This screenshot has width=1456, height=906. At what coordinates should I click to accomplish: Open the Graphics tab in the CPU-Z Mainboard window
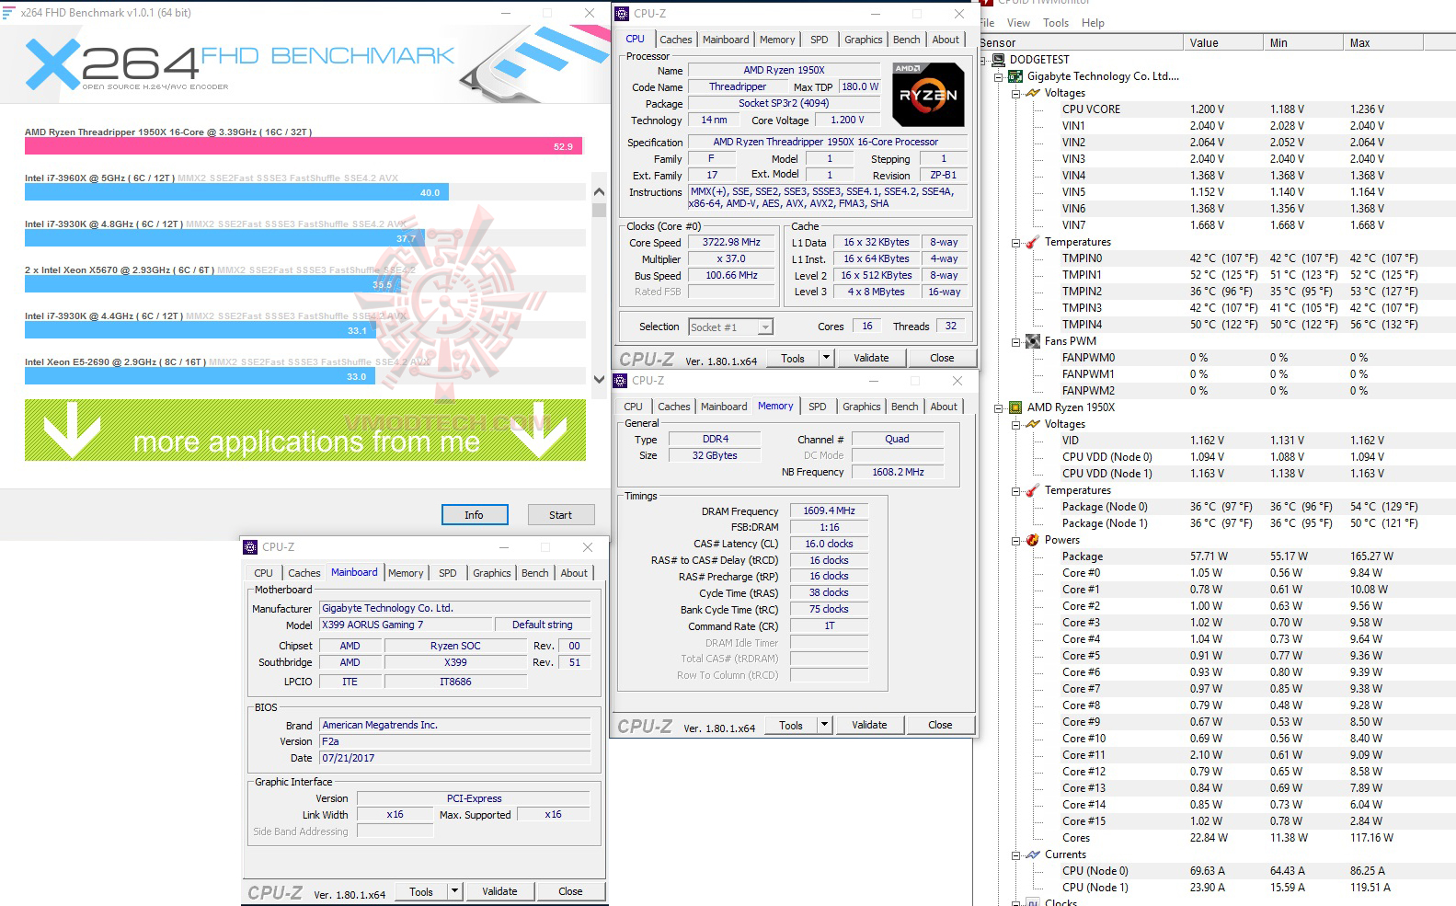tap(491, 573)
